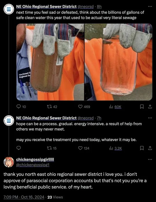
Task: Open the dirty sewage jar photo
Action: (50, 62)
